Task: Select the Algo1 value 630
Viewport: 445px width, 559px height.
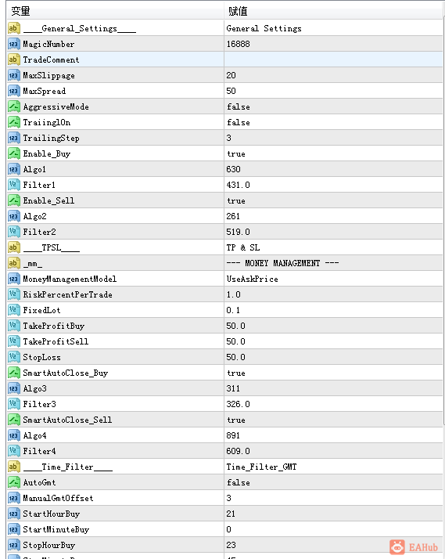Action: click(x=234, y=169)
